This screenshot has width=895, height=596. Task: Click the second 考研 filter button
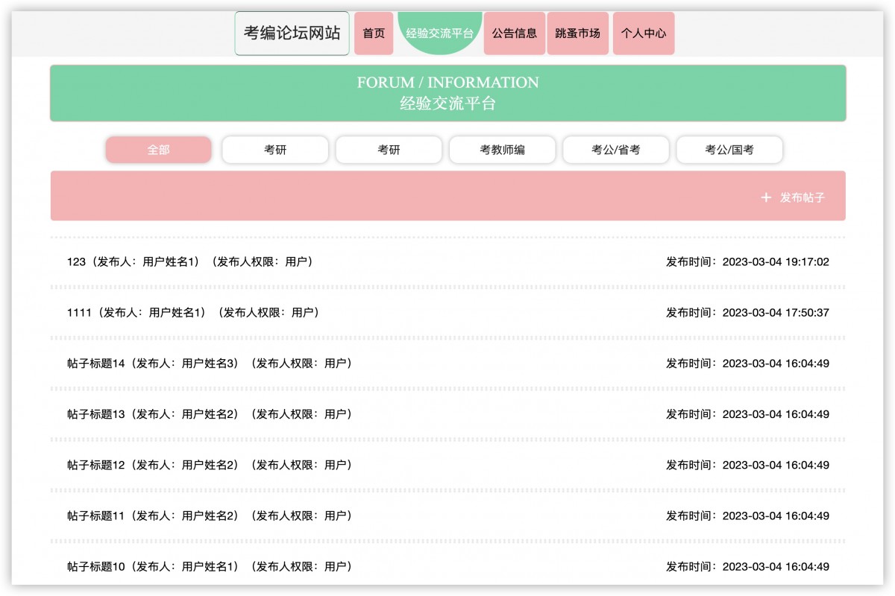(389, 150)
